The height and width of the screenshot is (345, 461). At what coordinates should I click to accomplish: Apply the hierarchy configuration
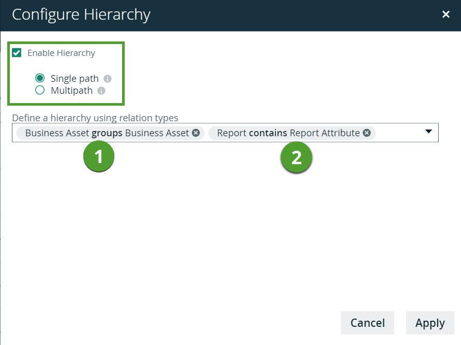(430, 323)
